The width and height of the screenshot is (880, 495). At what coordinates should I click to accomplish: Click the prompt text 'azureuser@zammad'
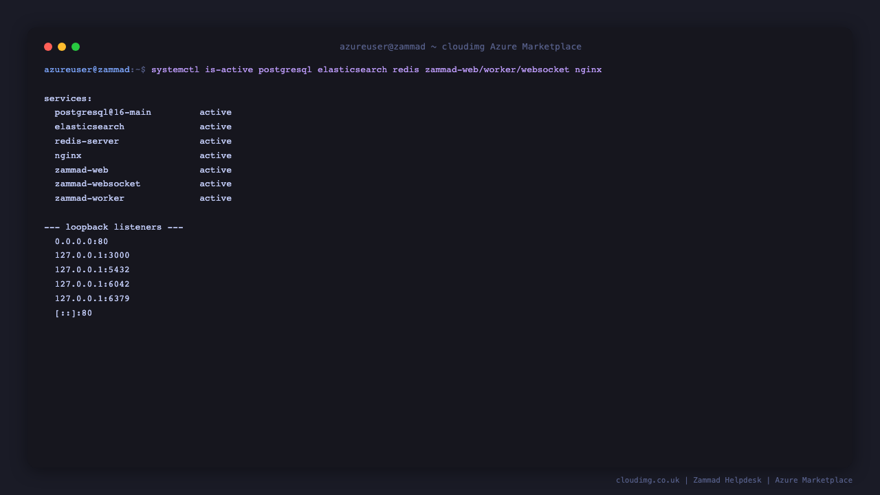point(87,70)
